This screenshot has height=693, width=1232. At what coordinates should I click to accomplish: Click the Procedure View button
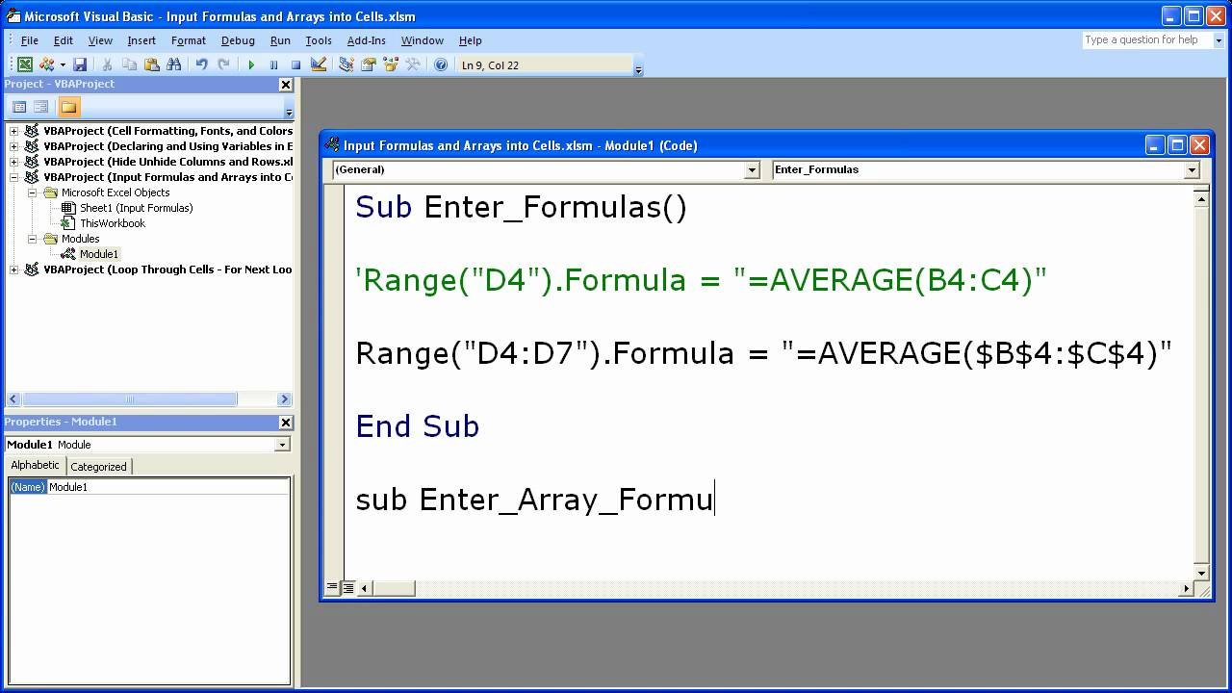click(332, 588)
